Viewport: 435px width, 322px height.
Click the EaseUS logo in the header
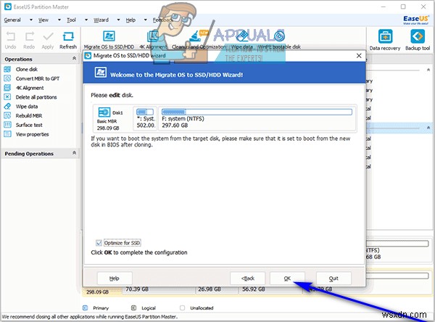click(416, 20)
